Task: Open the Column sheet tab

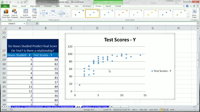Action: 17,107
